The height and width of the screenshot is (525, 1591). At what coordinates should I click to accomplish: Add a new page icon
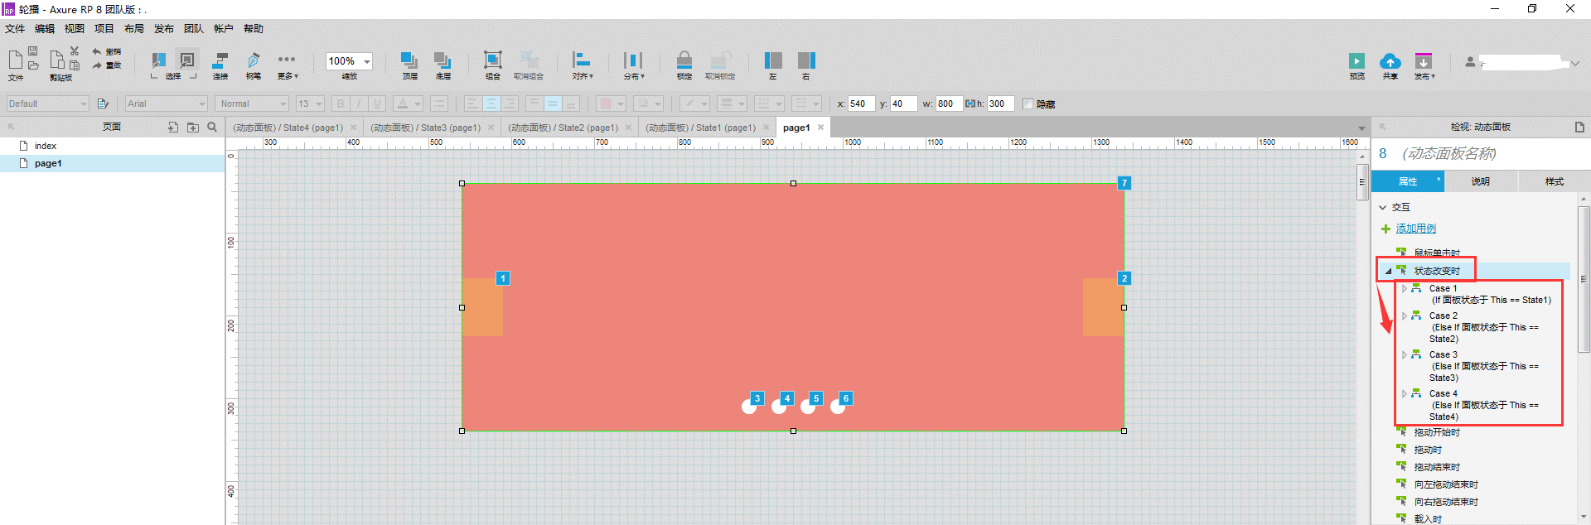173,128
